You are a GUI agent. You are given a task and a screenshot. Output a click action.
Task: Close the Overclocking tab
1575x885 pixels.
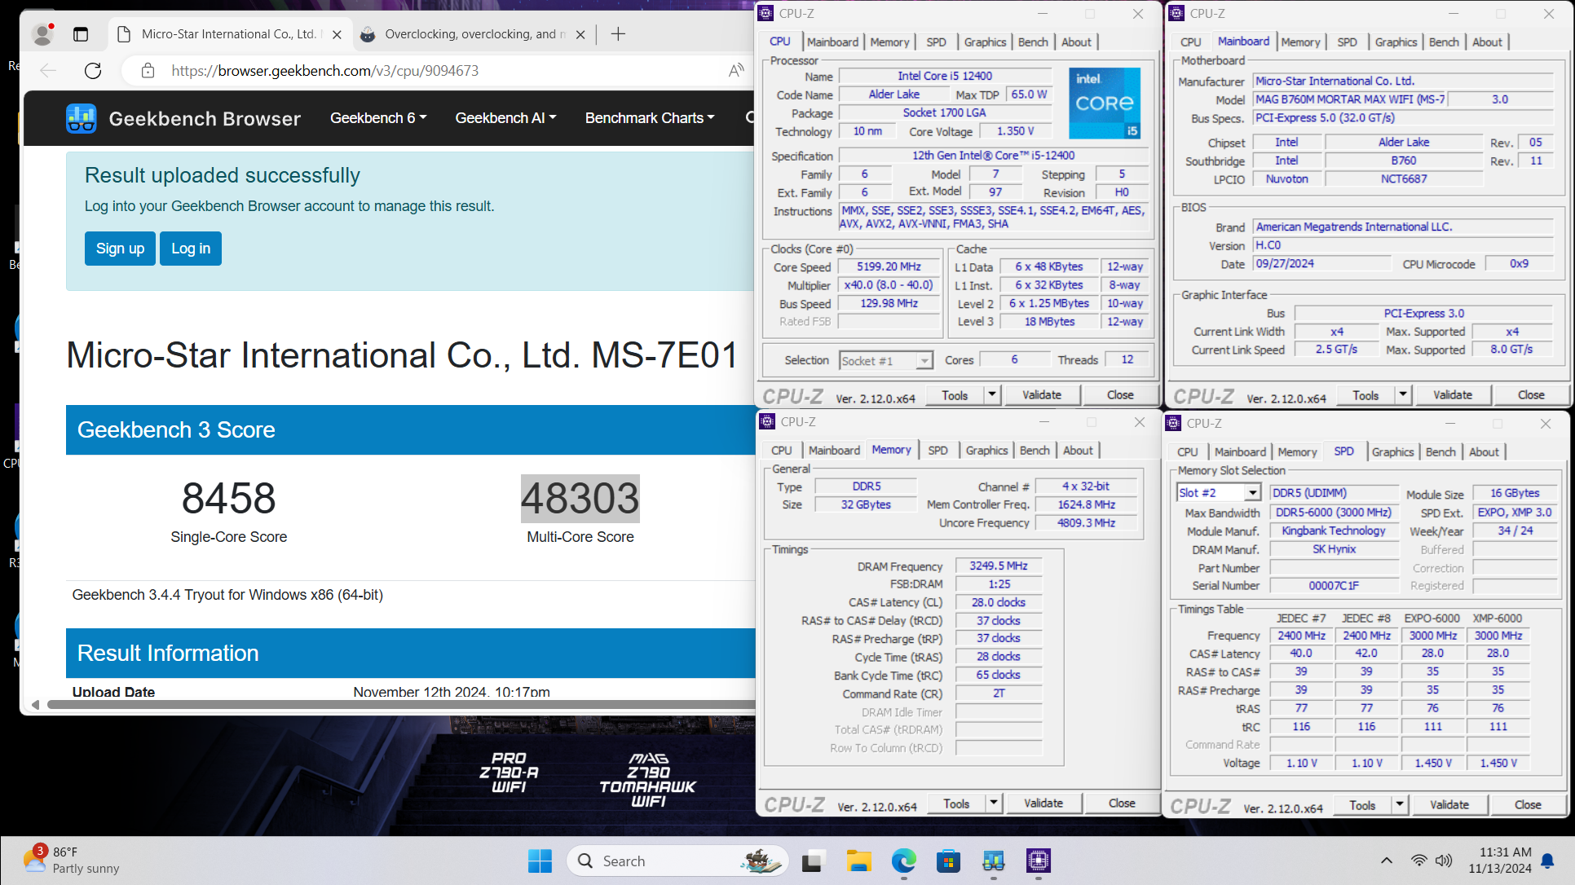tap(580, 34)
